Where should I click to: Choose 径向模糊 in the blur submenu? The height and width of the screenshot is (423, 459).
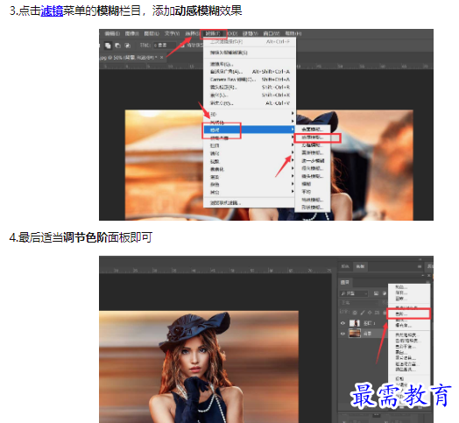(x=313, y=168)
